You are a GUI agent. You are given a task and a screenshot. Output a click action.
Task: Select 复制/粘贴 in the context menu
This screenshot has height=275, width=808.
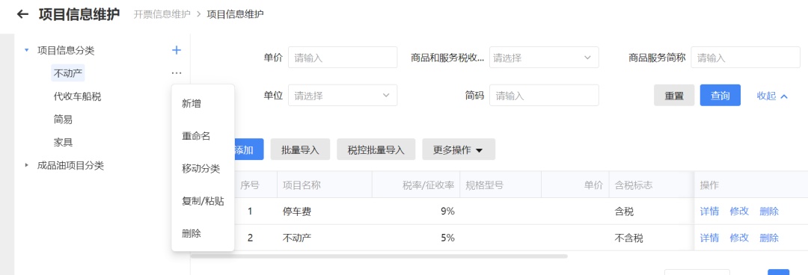(x=203, y=201)
